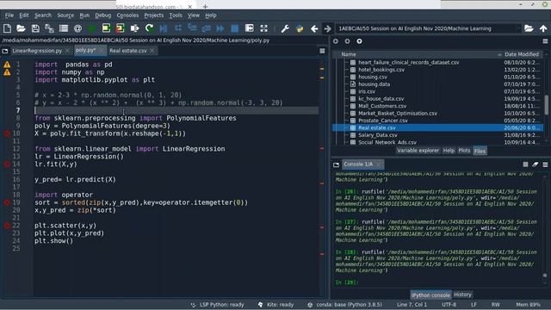
Task: Switch to the LinearRegression.py tab
Action: pyautogui.click(x=37, y=51)
